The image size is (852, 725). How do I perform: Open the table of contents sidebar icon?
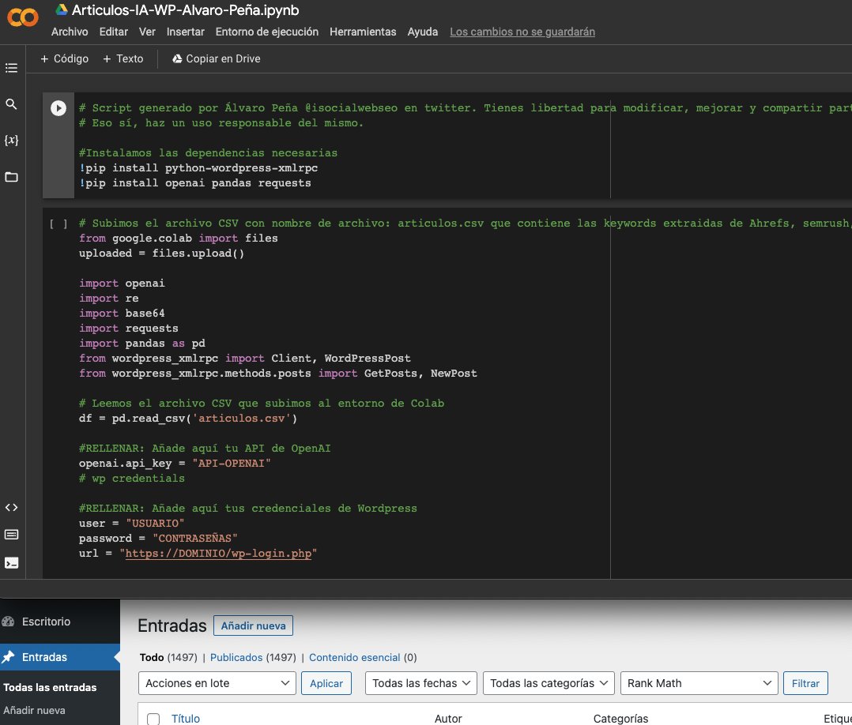pos(11,68)
